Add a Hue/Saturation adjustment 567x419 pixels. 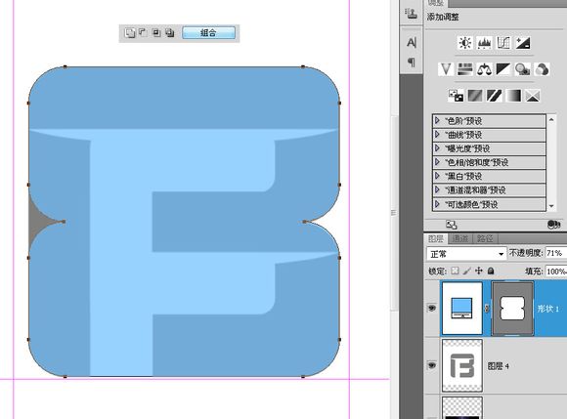click(x=465, y=69)
